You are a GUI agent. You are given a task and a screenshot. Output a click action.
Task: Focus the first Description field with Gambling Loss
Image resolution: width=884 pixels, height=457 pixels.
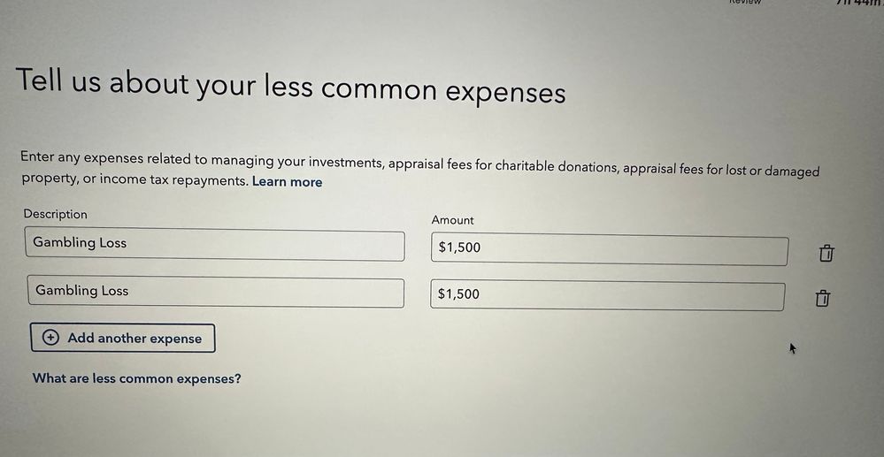click(x=214, y=244)
